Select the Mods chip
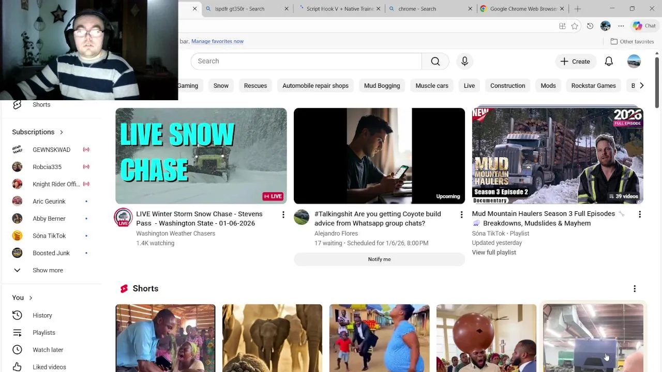 click(x=548, y=86)
